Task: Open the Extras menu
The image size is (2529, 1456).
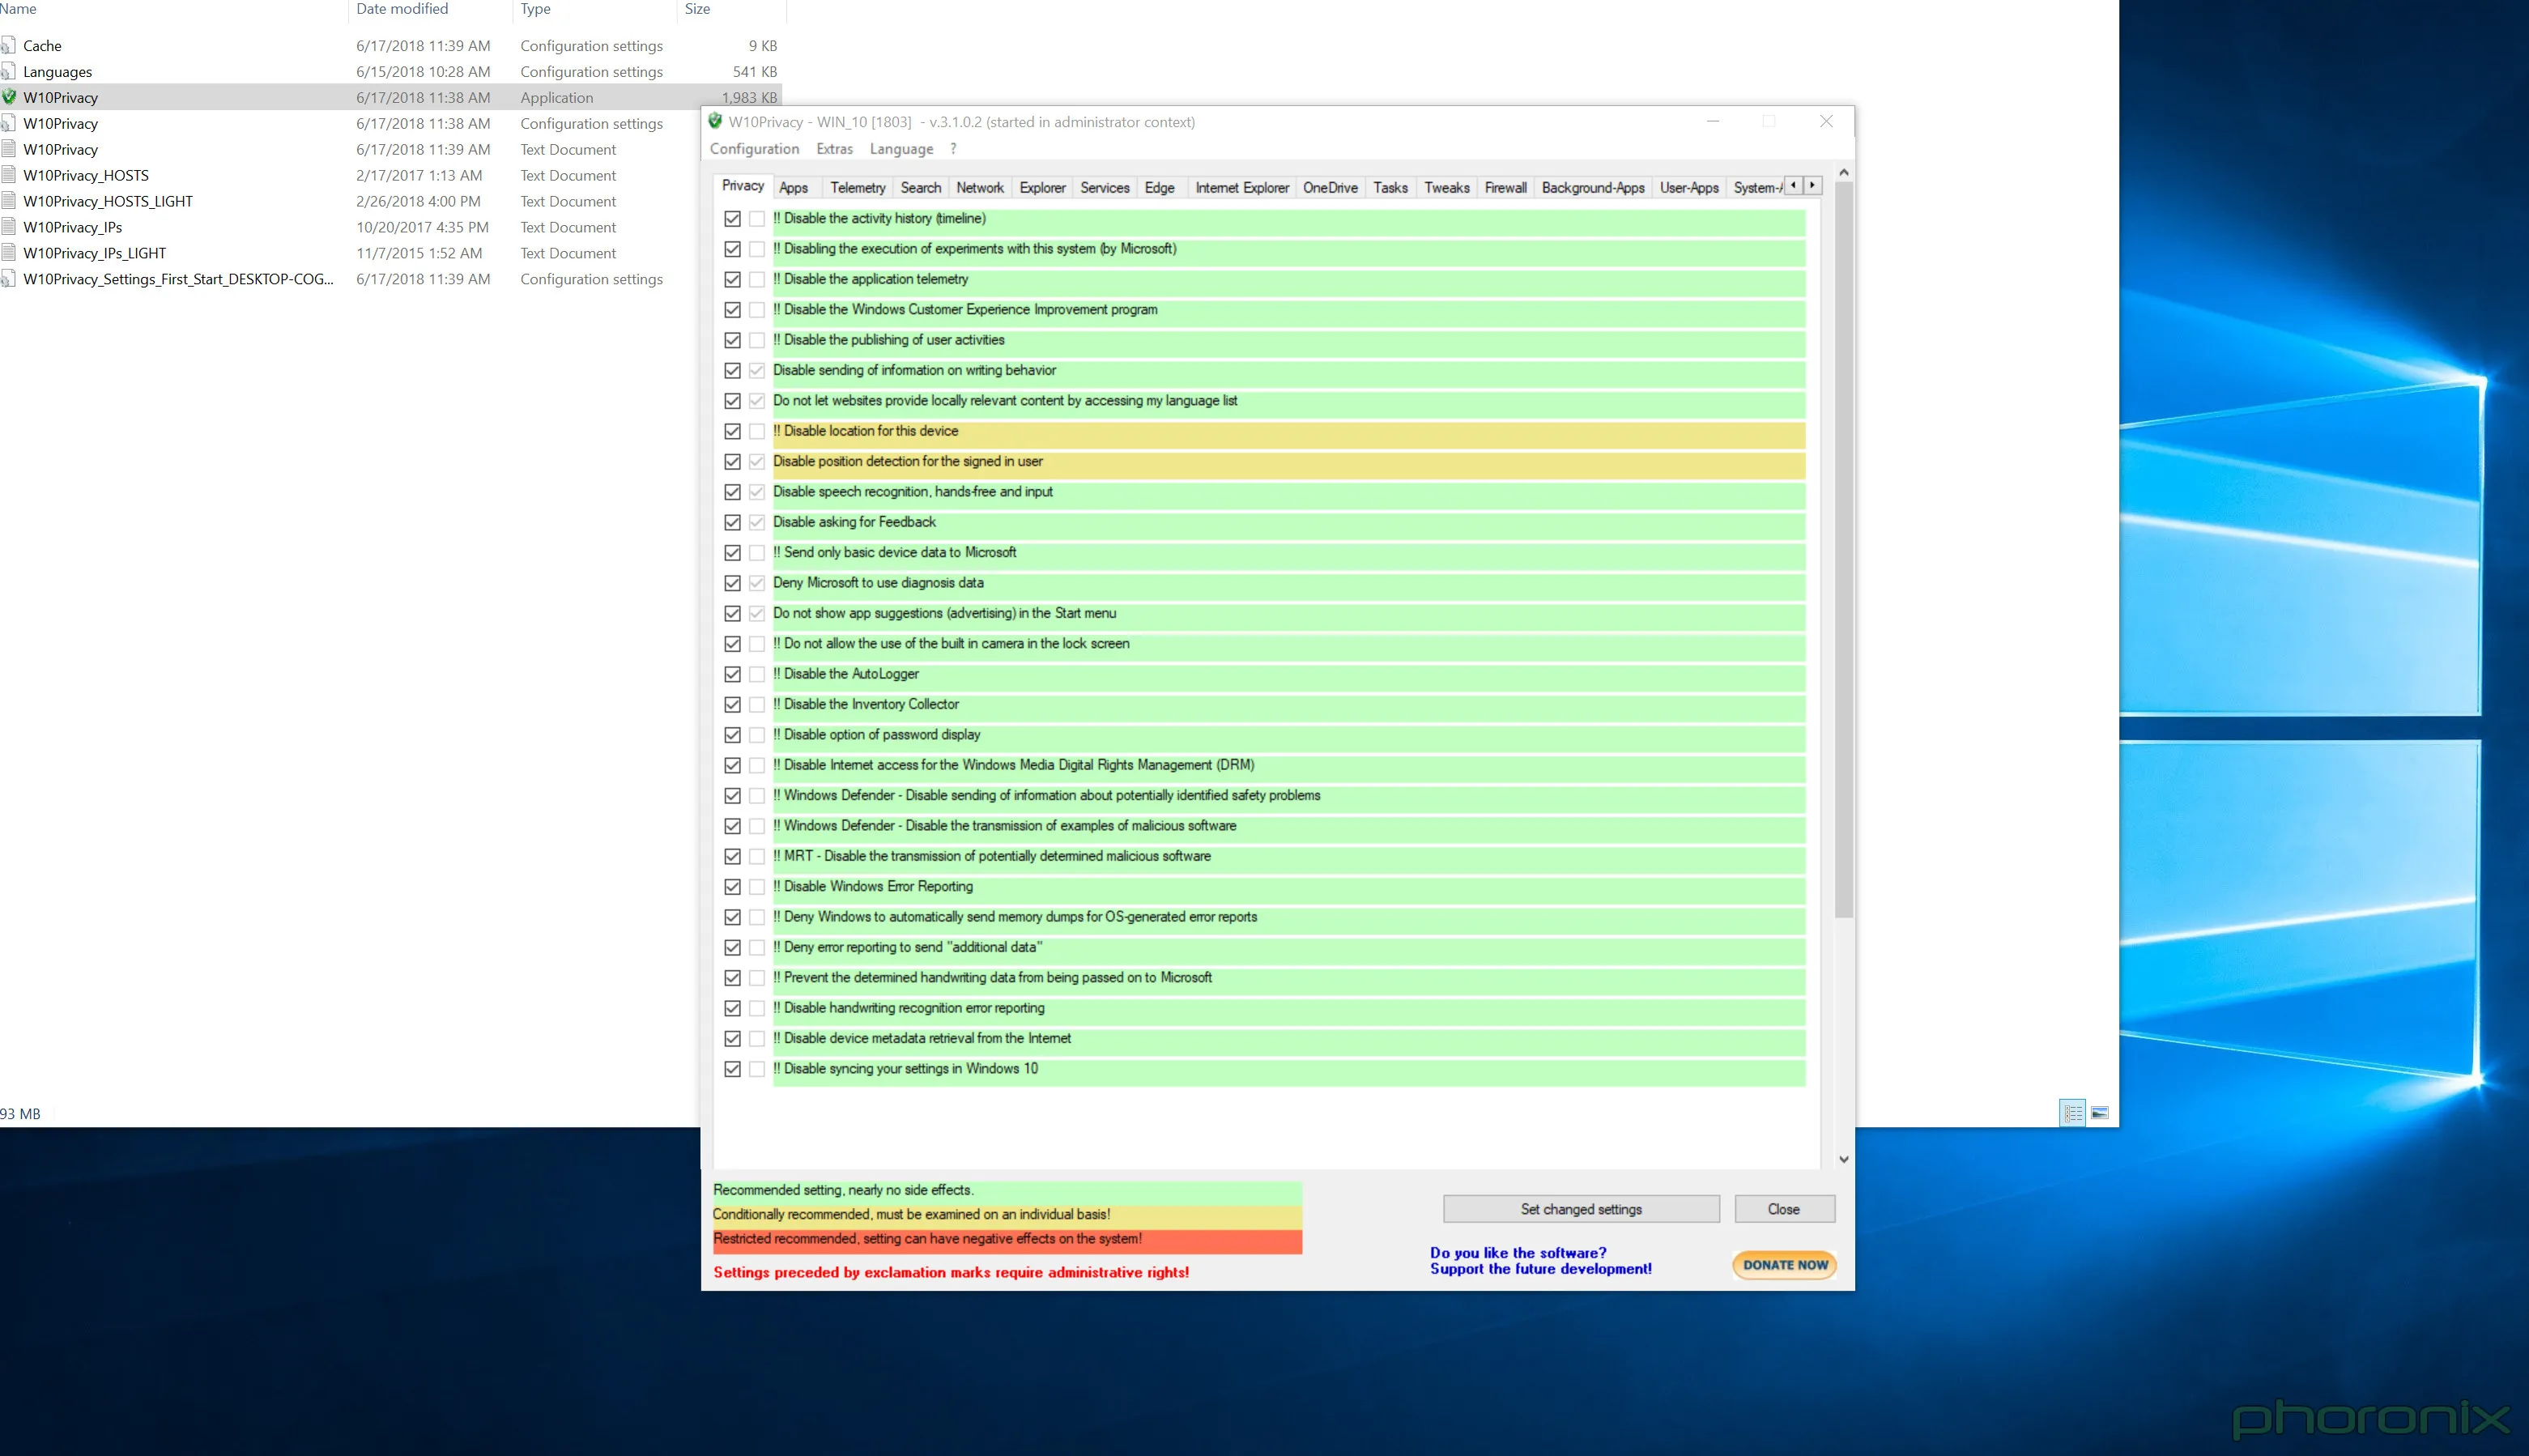Action: click(834, 149)
